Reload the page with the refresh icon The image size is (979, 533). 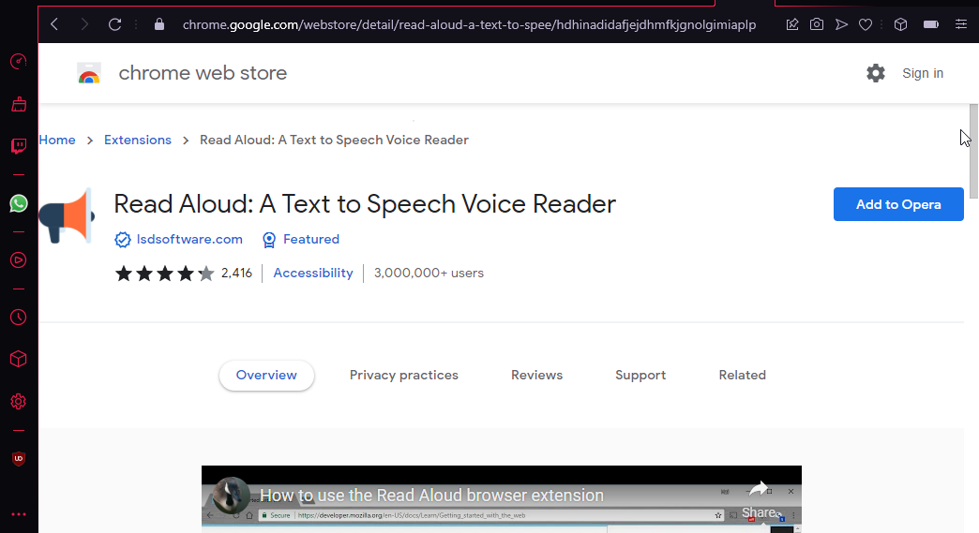[x=115, y=24]
